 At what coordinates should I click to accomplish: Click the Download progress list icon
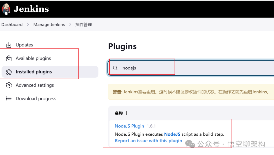pyautogui.click(x=9, y=99)
